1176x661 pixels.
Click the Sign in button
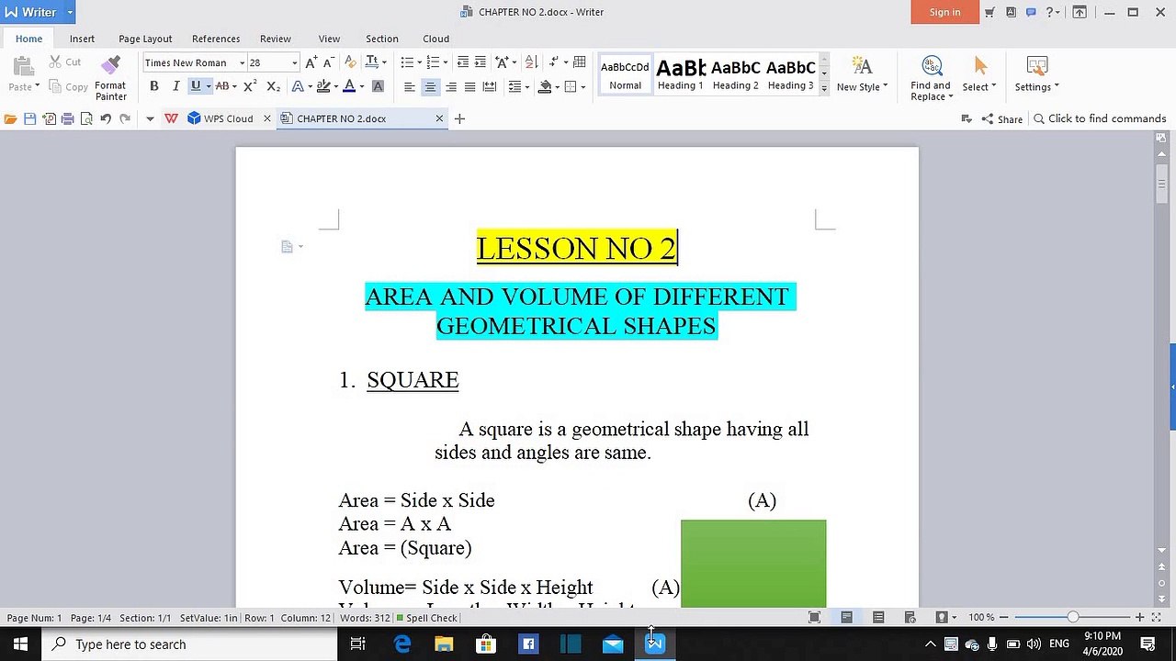pos(944,12)
